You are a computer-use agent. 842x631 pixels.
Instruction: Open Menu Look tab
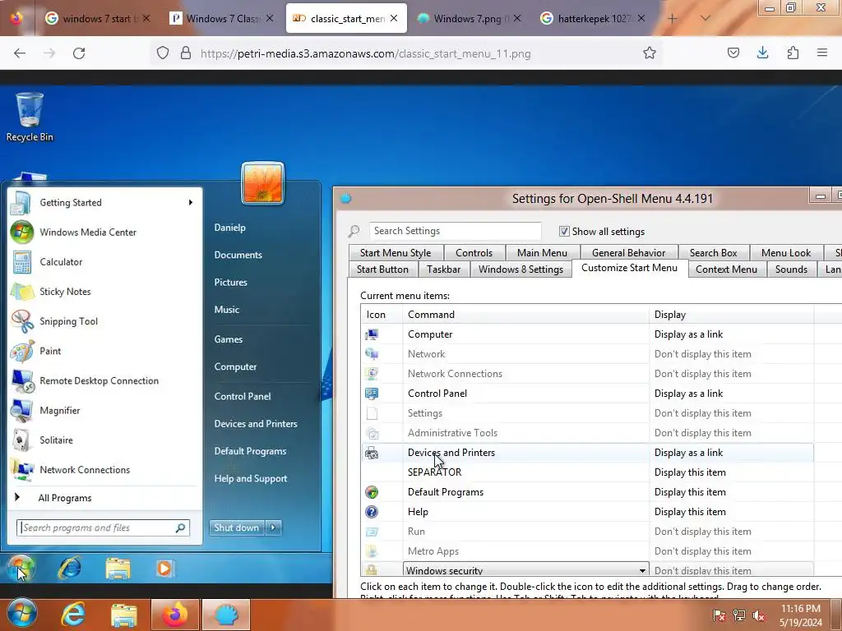point(785,253)
